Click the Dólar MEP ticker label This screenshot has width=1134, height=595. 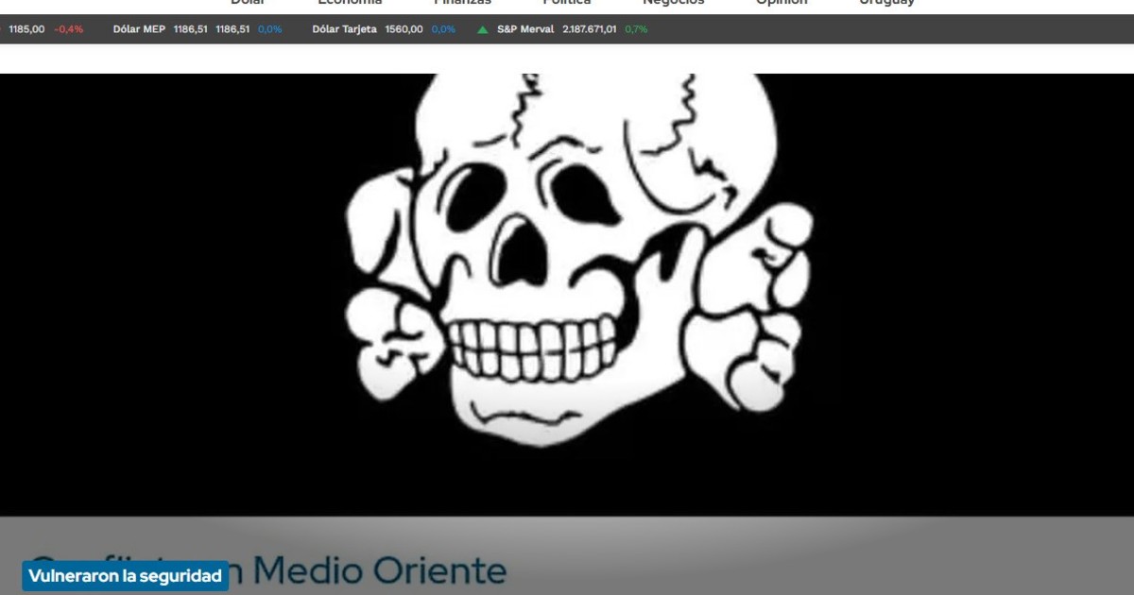click(x=139, y=29)
